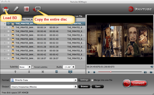This screenshot has height=95, width=154.
Task: Mute audio with the speaker icon
Action: pos(152,67)
